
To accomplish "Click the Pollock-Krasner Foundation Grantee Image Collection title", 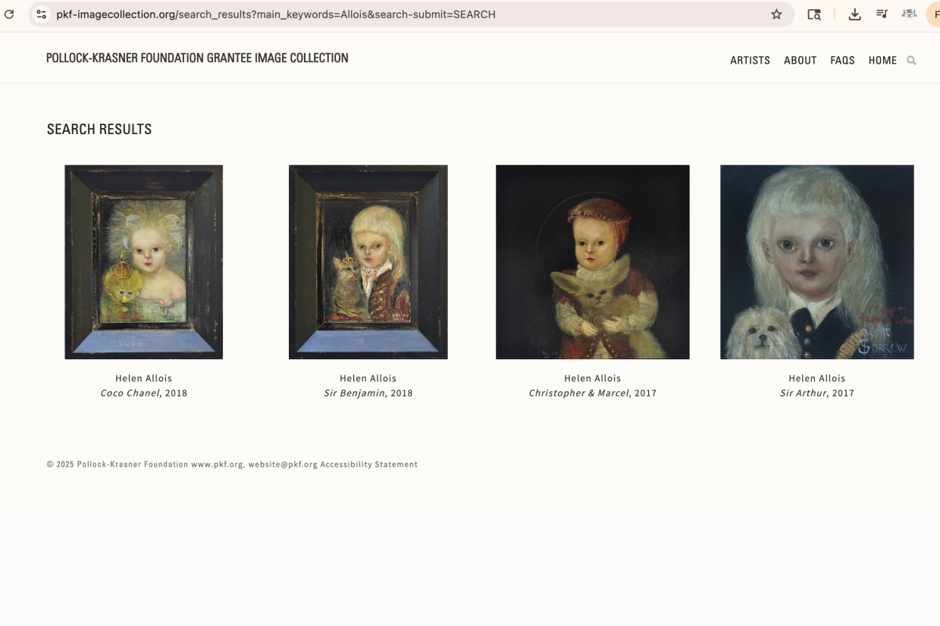I will pyautogui.click(x=197, y=58).
